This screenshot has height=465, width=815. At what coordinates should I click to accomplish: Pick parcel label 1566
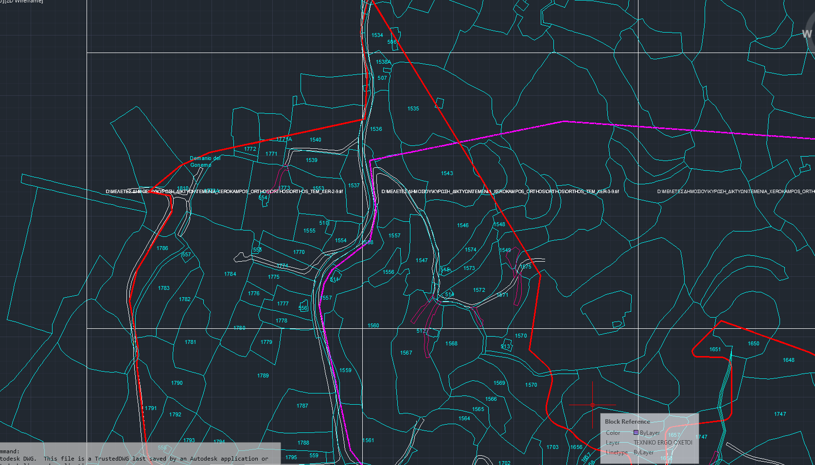click(491, 399)
